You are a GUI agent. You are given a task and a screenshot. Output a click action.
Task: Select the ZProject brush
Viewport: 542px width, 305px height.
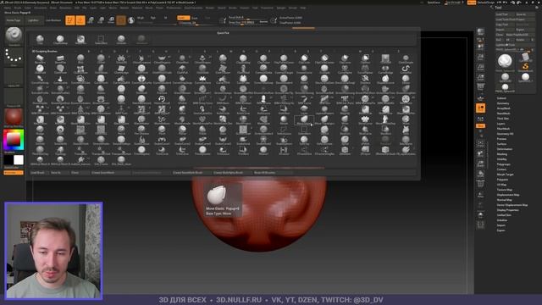coord(365,151)
